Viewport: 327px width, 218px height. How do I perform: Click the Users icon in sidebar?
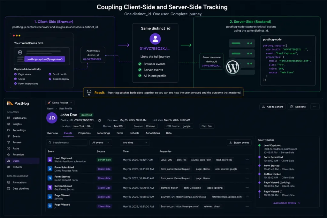point(9,161)
